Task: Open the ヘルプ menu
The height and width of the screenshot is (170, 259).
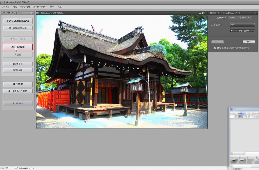Action: 60,7
